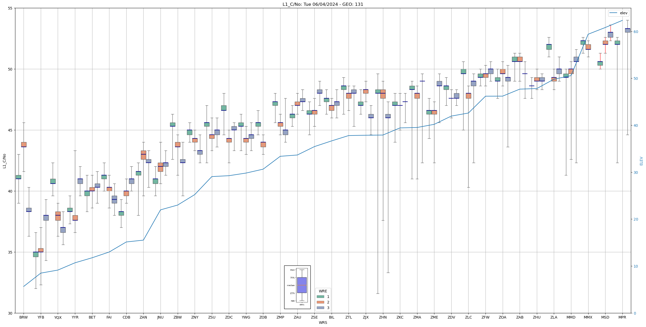The width and height of the screenshot is (646, 327).
Task: Click the 'BRW' x-axis label
Action: click(x=24, y=317)
